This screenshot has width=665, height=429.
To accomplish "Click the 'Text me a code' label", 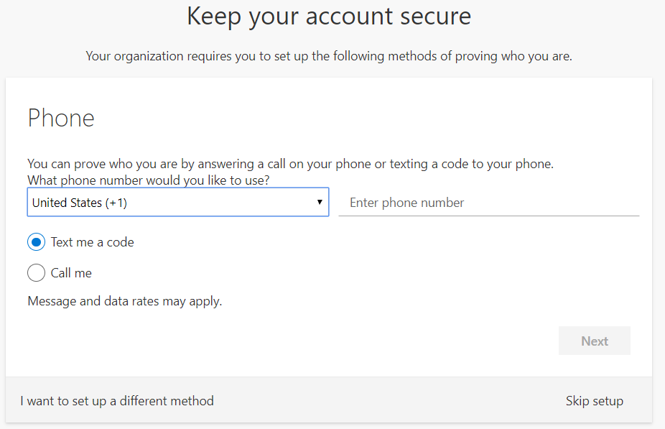I will pyautogui.click(x=92, y=242).
